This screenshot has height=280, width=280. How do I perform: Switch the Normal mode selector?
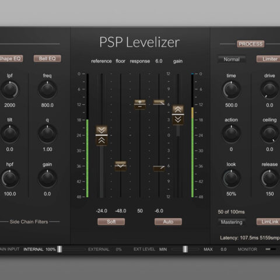(232, 60)
